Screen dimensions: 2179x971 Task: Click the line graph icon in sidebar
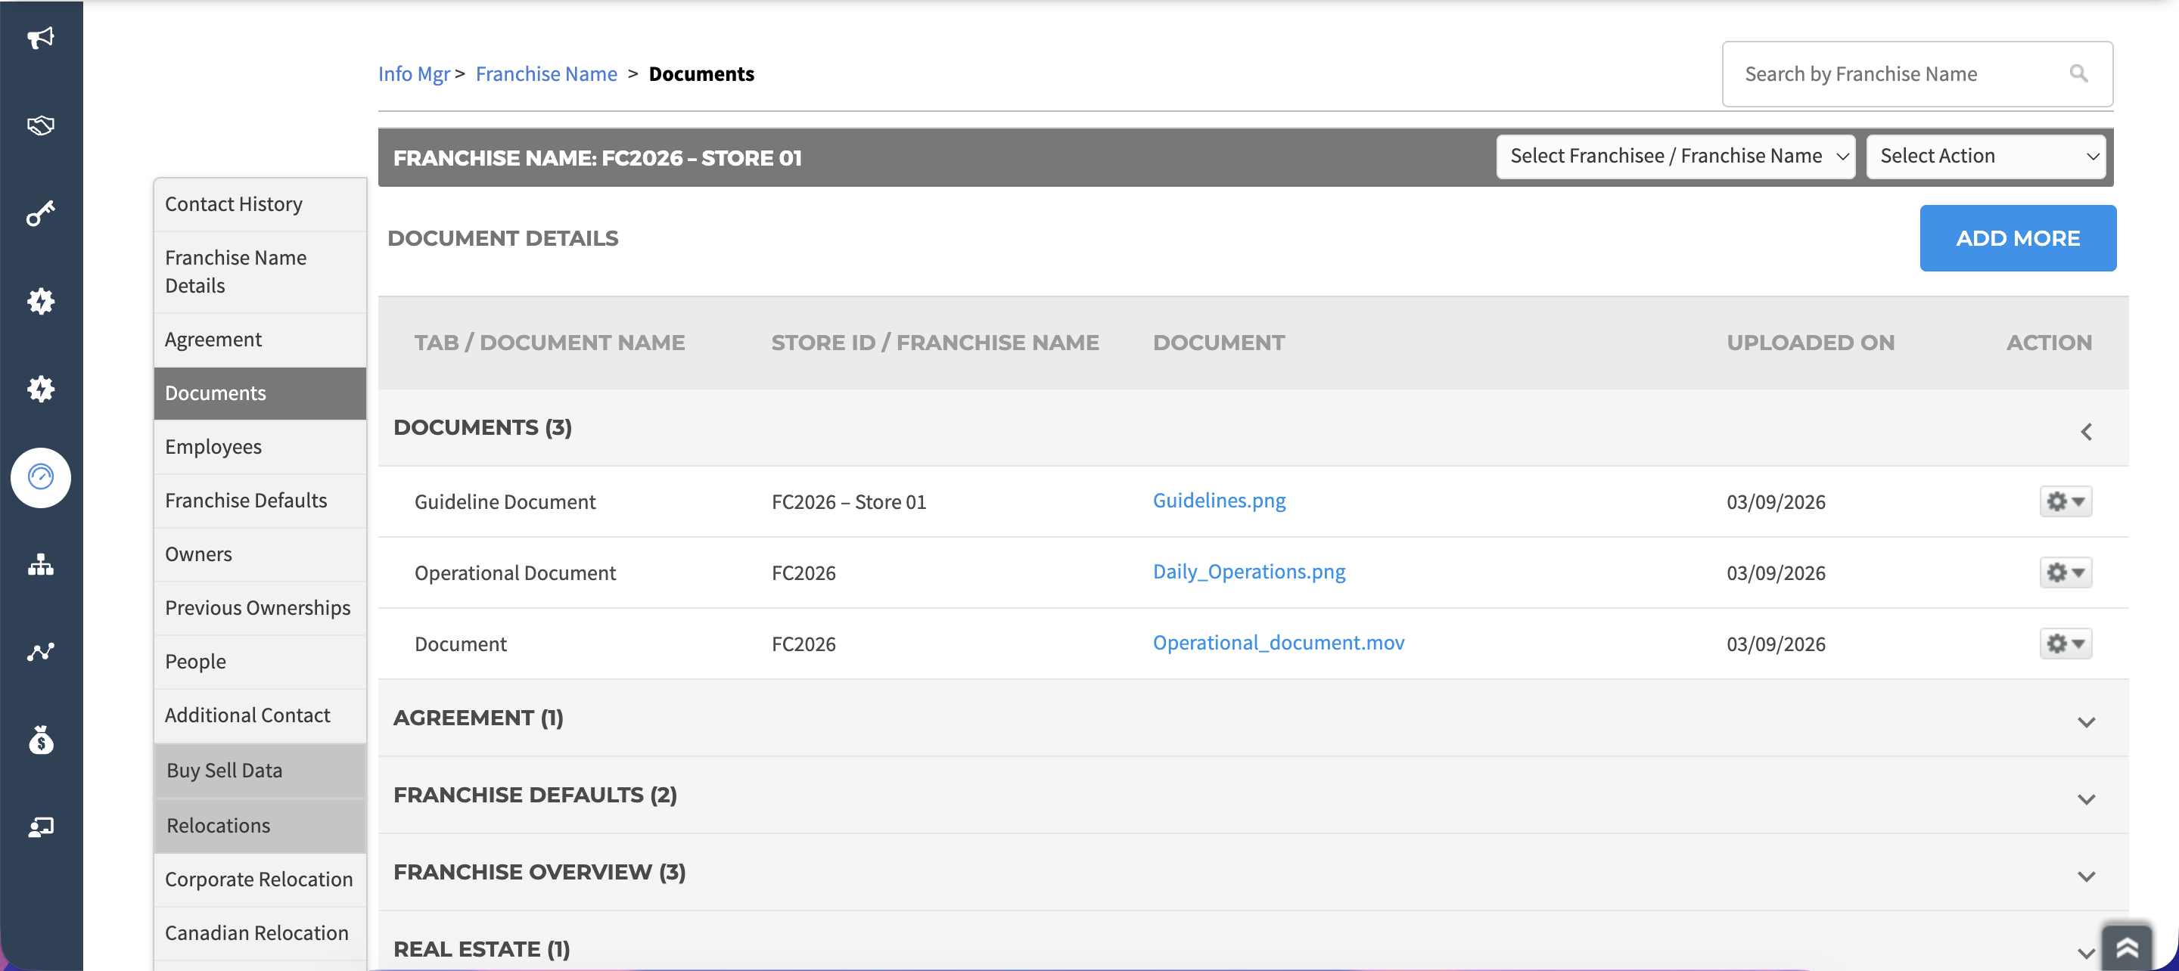[x=41, y=652]
